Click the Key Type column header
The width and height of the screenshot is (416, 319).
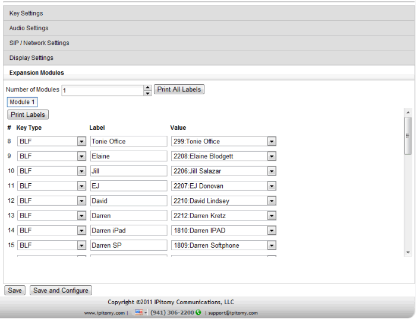pos(29,127)
